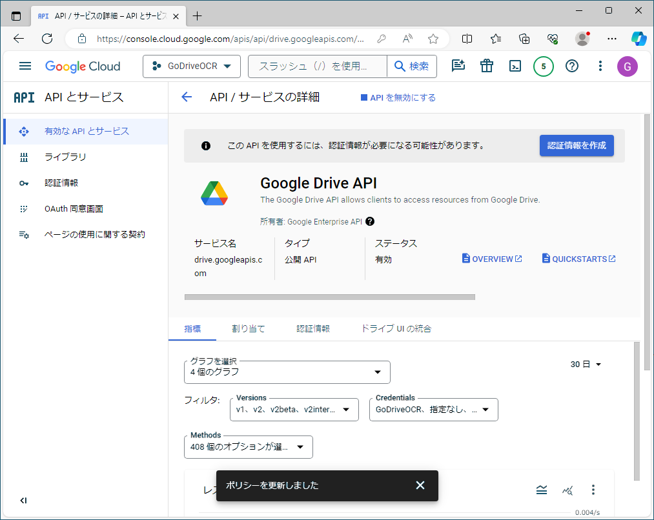Screen dimensions: 654x520
Task: Toggle browser split screen icon
Action: point(467,39)
